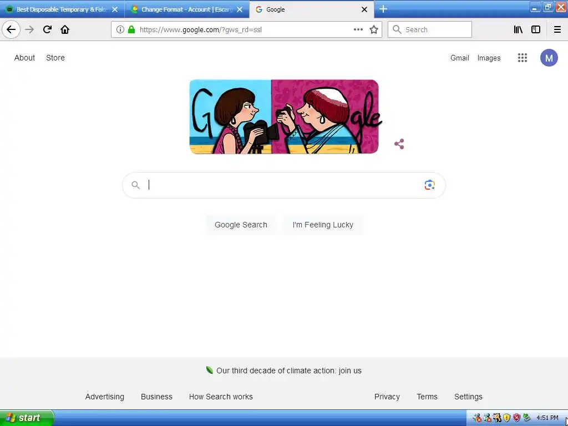Click the green leaf climate icon
568x426 pixels.
(x=209, y=370)
